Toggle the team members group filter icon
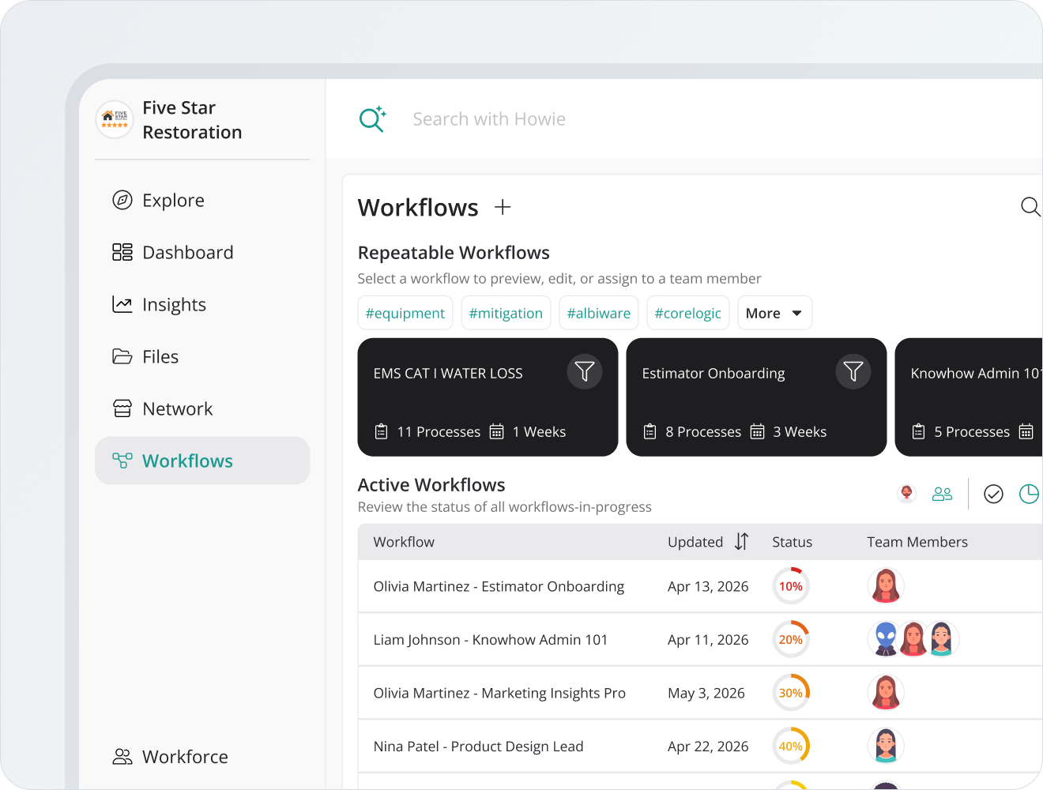Image resolution: width=1043 pixels, height=790 pixels. click(x=943, y=494)
